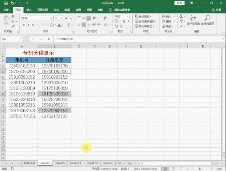Click the zoom slider in status bar
Image resolution: width=226 pixels, height=171 pixels.
coord(200,169)
